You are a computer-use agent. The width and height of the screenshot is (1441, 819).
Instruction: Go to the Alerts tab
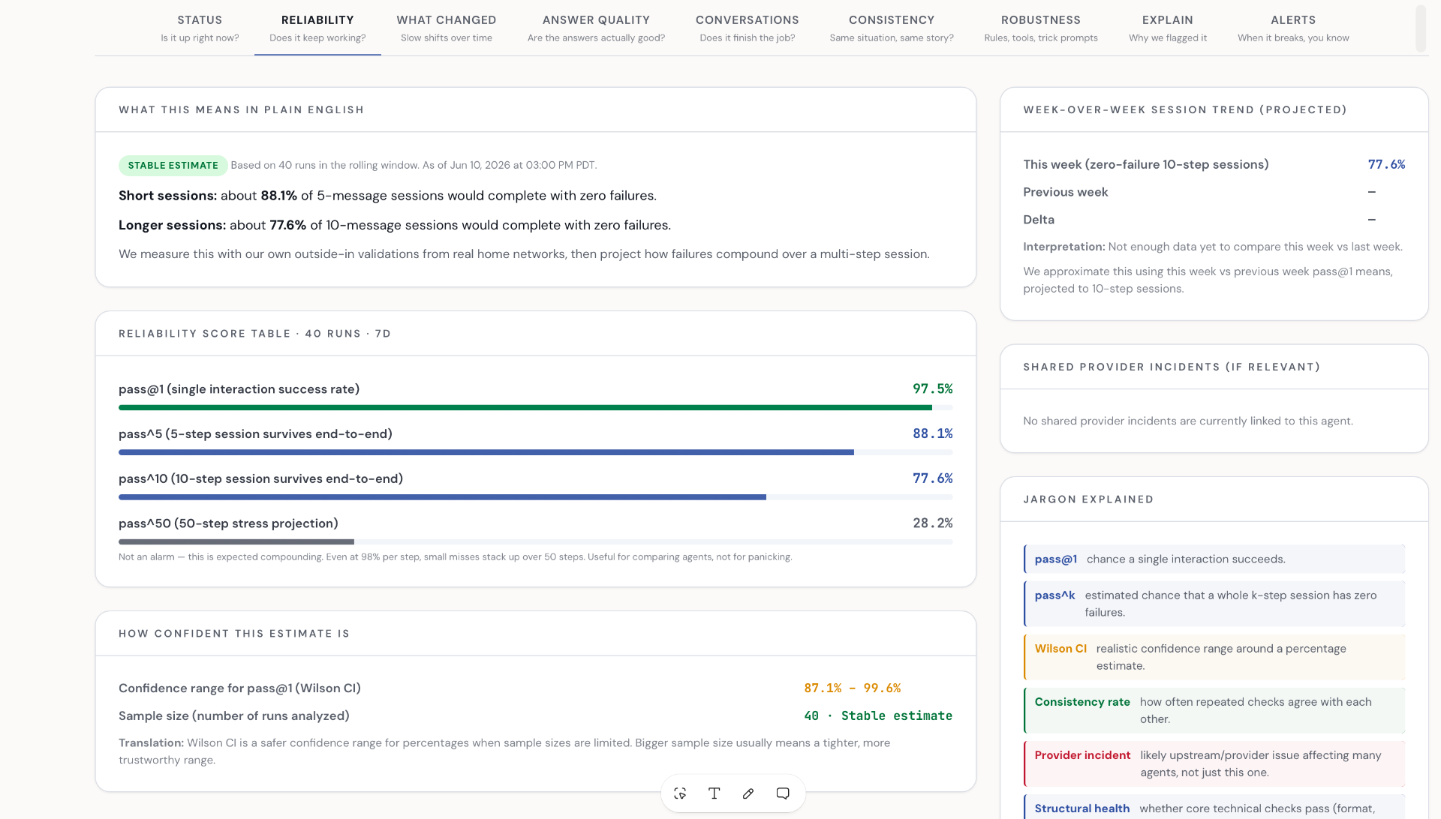(x=1293, y=28)
